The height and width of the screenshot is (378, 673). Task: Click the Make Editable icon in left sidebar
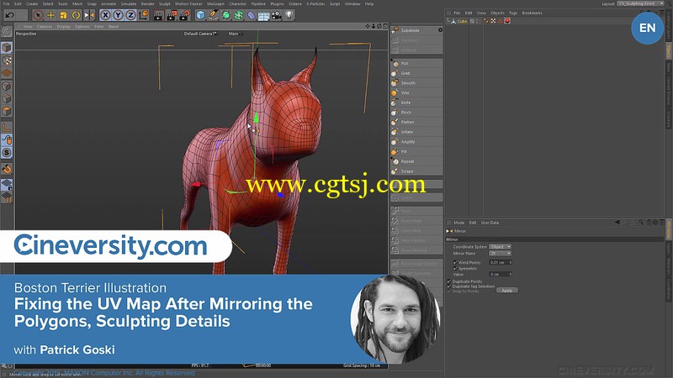(x=7, y=32)
